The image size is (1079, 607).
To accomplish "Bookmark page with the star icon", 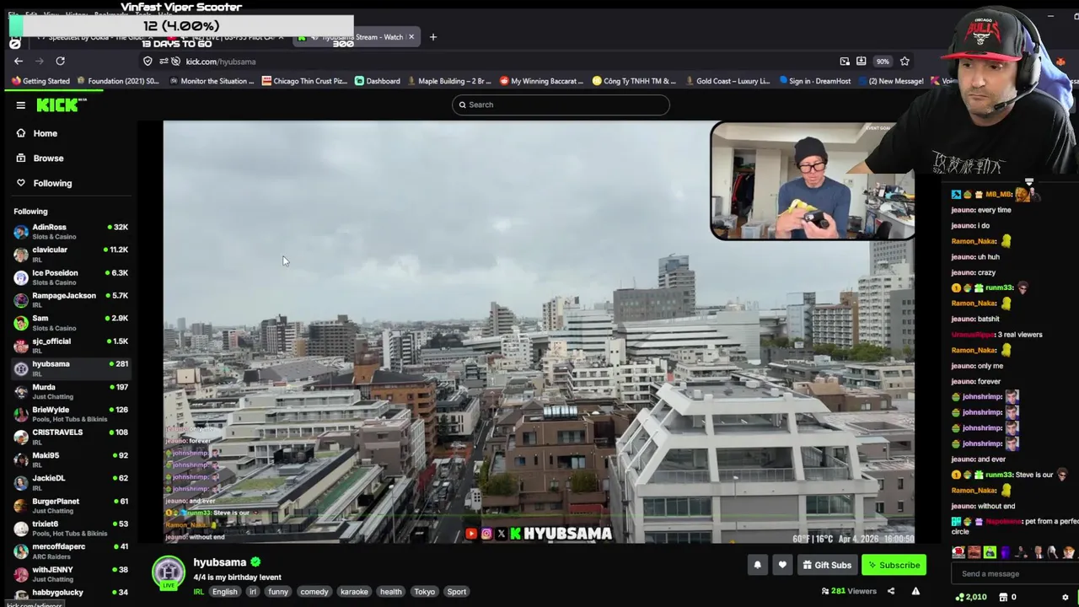I will coord(905,61).
